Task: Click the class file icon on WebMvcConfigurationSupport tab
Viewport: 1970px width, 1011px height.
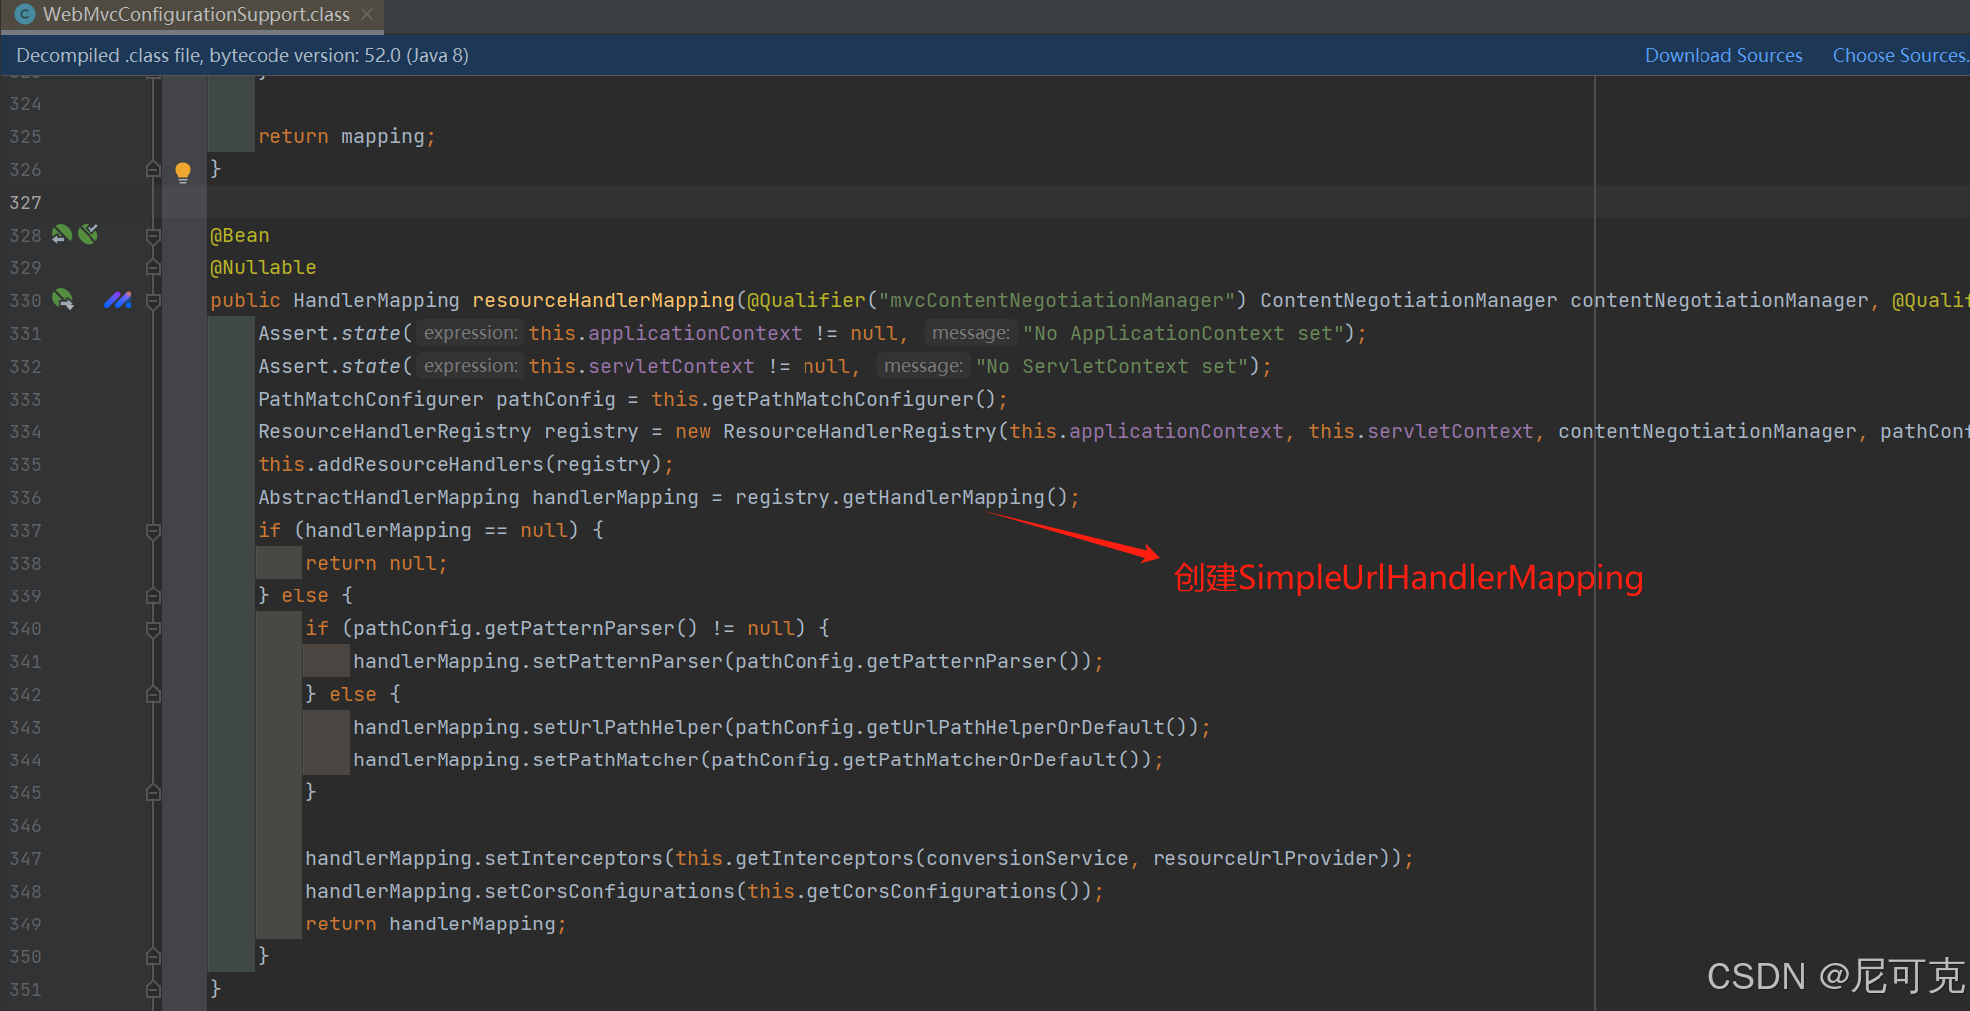Action: (25, 14)
